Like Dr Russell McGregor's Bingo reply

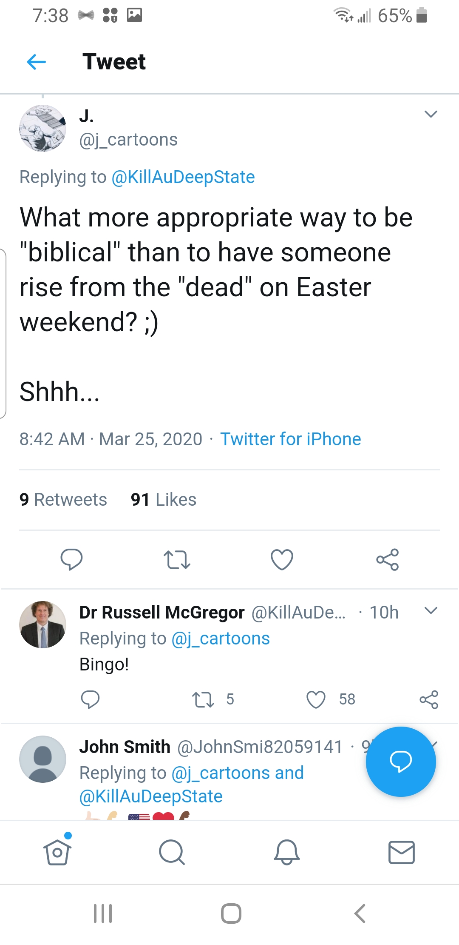coord(316,699)
